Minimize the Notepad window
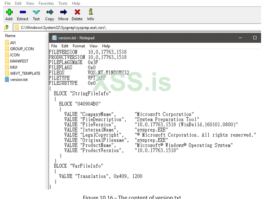The height and width of the screenshot is (199, 263). [x=240, y=38]
